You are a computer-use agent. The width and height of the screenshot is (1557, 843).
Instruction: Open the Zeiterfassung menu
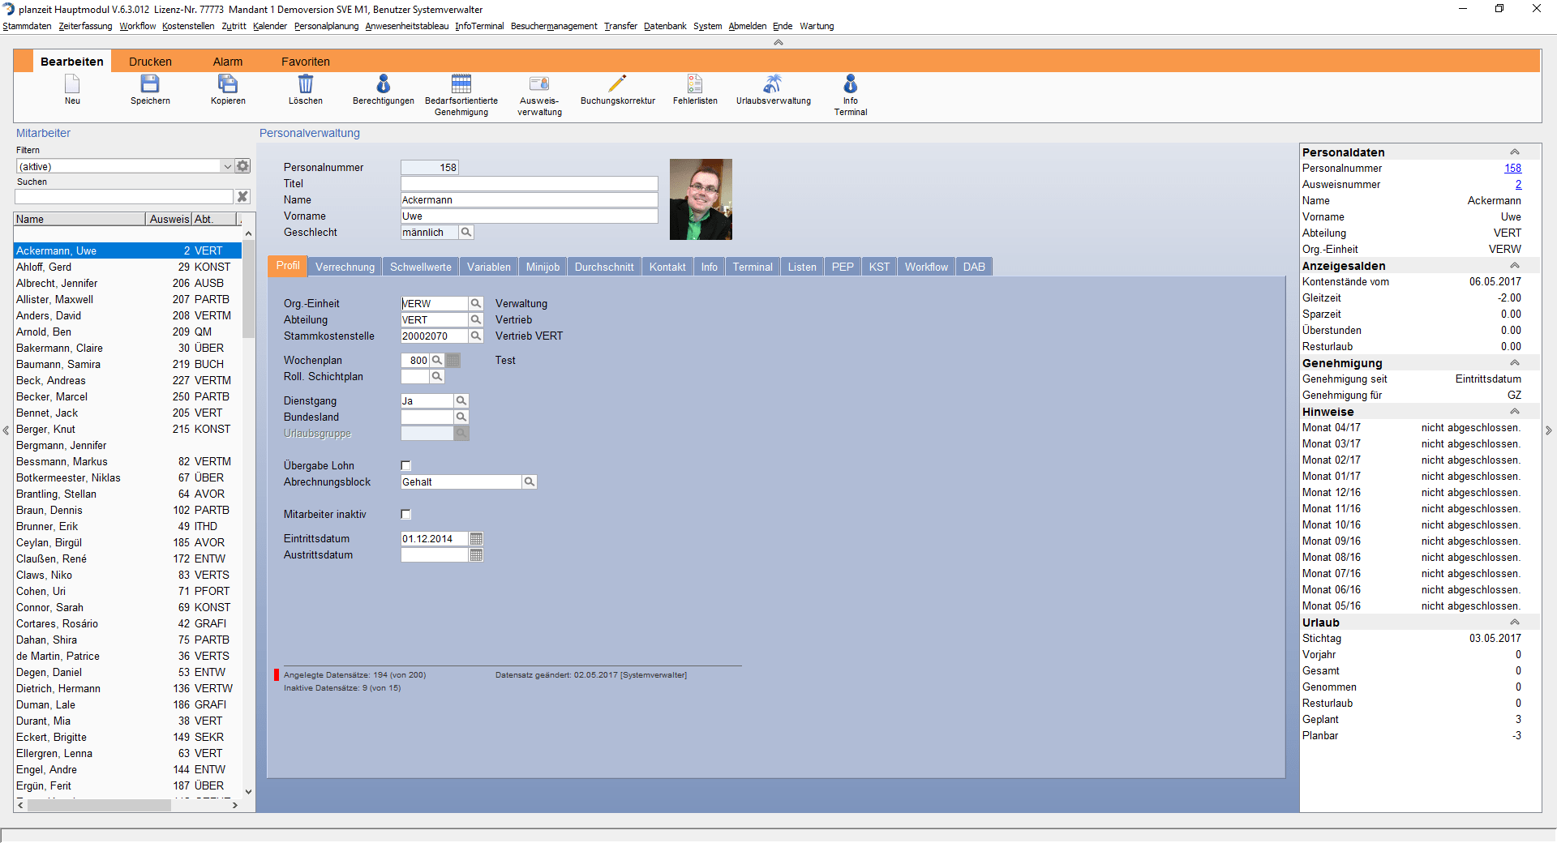[x=85, y=26]
